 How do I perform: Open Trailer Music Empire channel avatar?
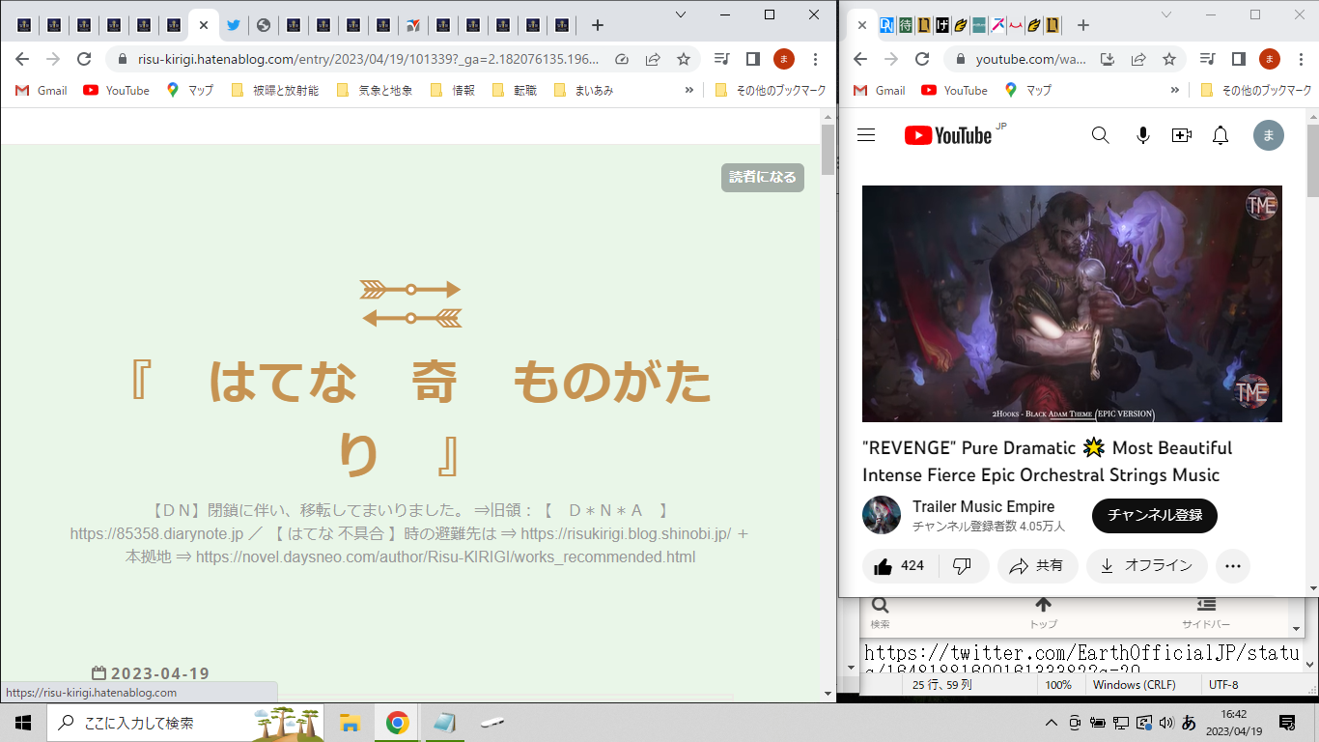click(x=882, y=516)
